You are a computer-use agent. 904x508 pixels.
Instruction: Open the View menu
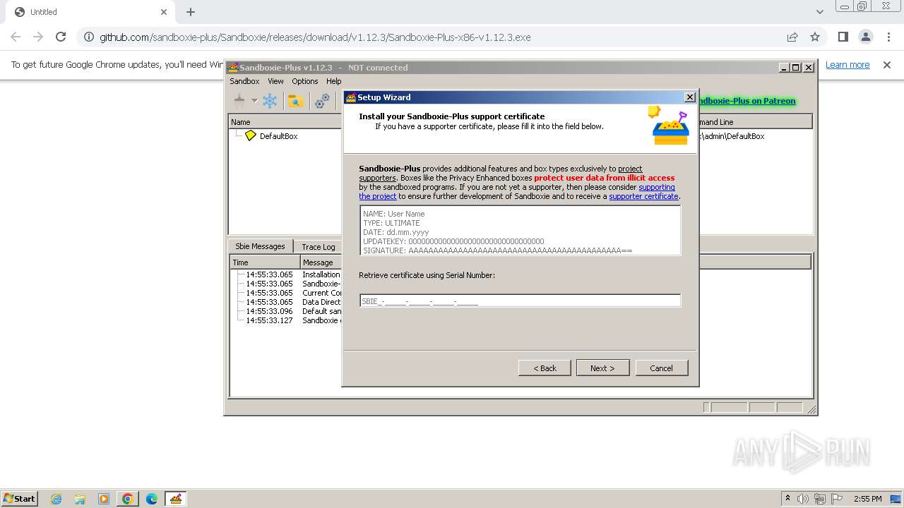275,81
